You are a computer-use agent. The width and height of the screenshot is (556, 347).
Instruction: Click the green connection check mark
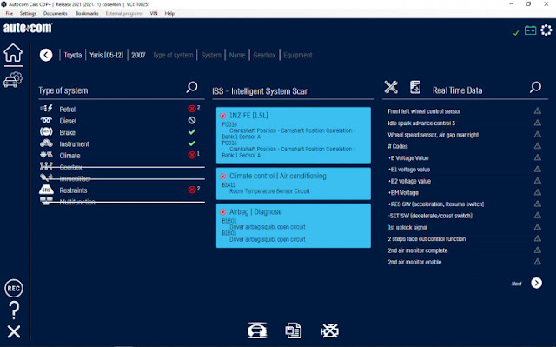click(516, 33)
